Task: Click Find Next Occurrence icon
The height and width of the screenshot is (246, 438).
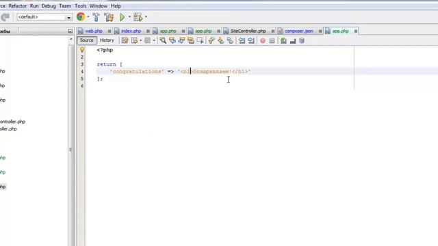Action: pos(181,41)
